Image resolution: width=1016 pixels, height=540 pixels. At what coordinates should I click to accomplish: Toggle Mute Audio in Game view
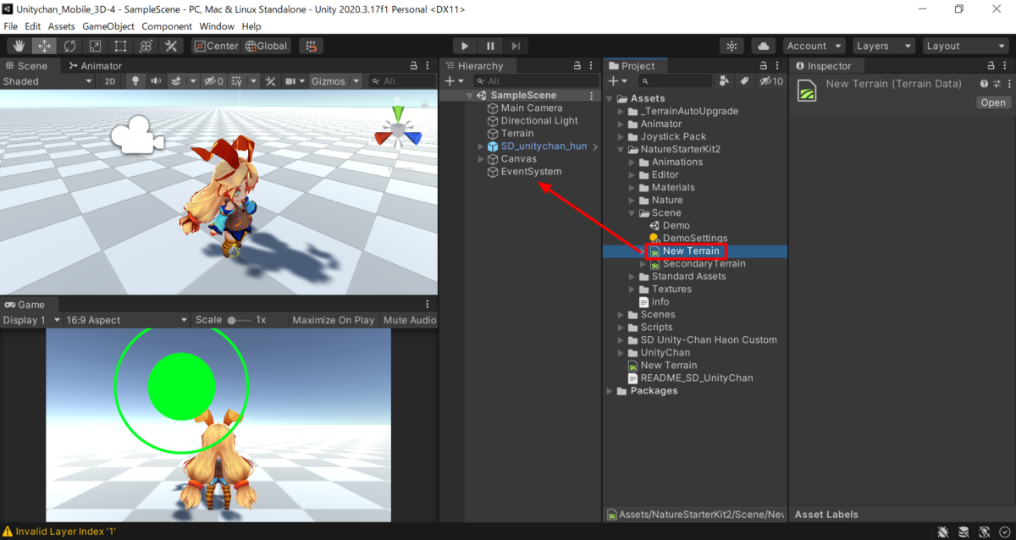[410, 320]
